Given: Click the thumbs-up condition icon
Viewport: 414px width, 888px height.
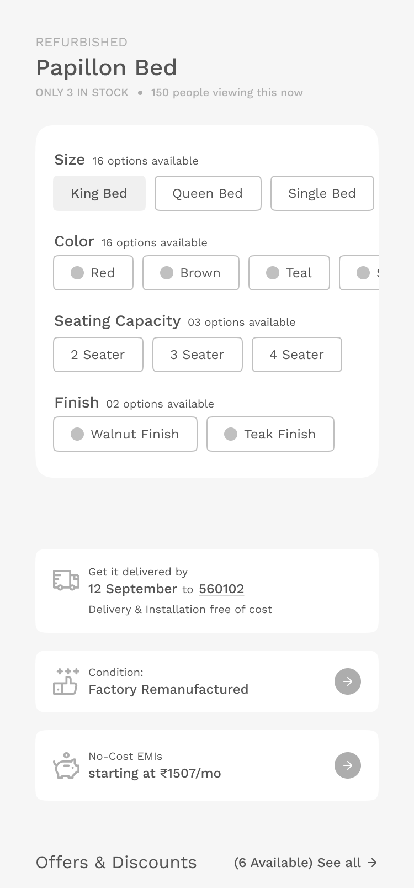Looking at the screenshot, I should [x=66, y=681].
